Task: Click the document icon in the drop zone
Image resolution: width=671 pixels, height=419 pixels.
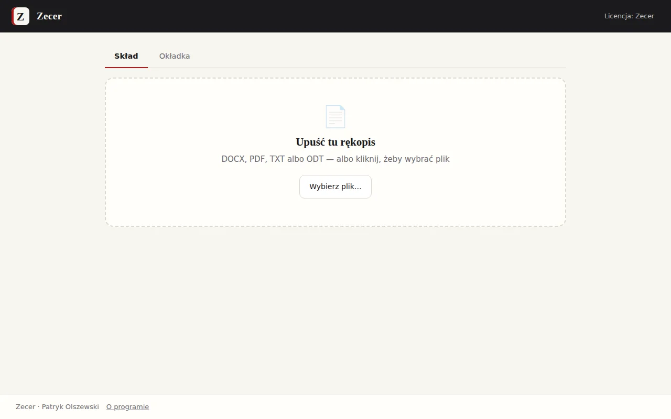Action: pyautogui.click(x=335, y=117)
